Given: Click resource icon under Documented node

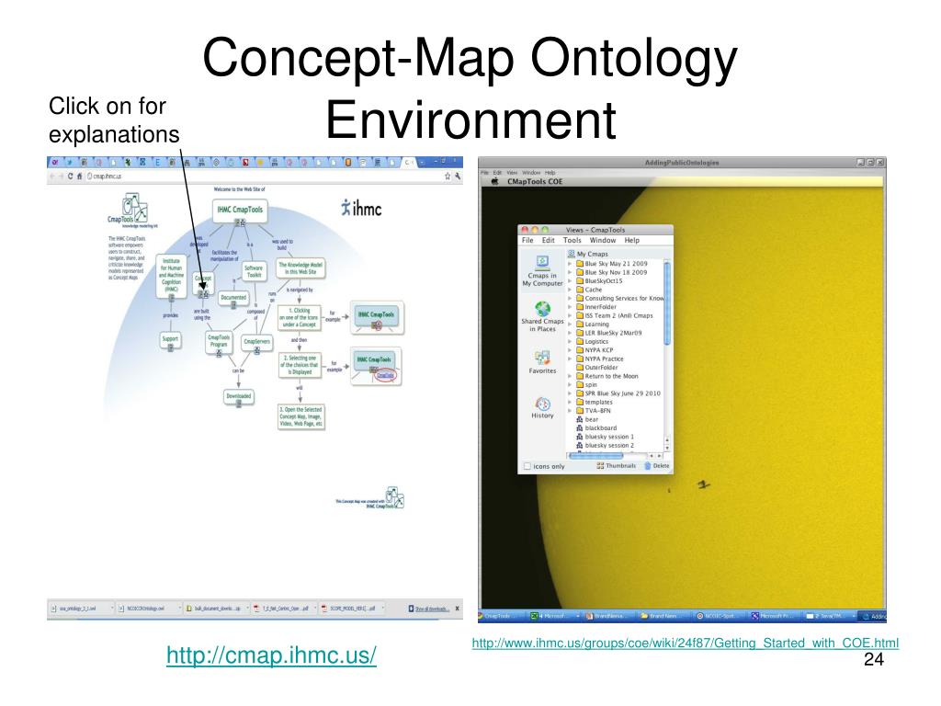Looking at the screenshot, I should (x=233, y=305).
